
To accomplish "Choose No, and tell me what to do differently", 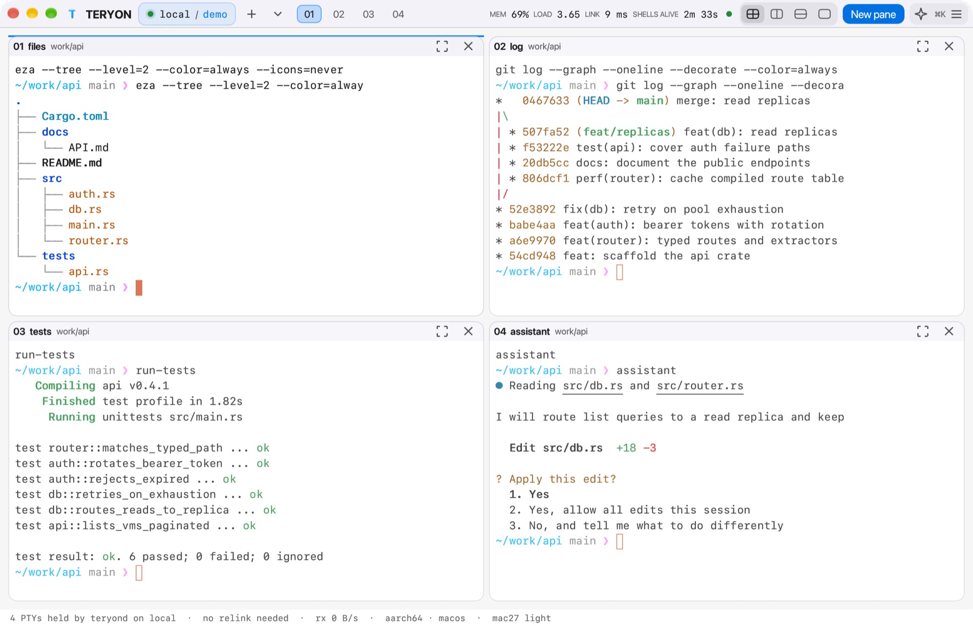I will pos(646,526).
